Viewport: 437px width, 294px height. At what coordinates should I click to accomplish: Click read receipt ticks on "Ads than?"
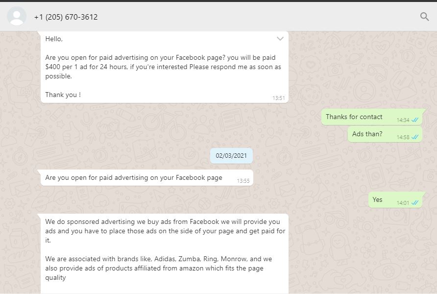coord(415,137)
